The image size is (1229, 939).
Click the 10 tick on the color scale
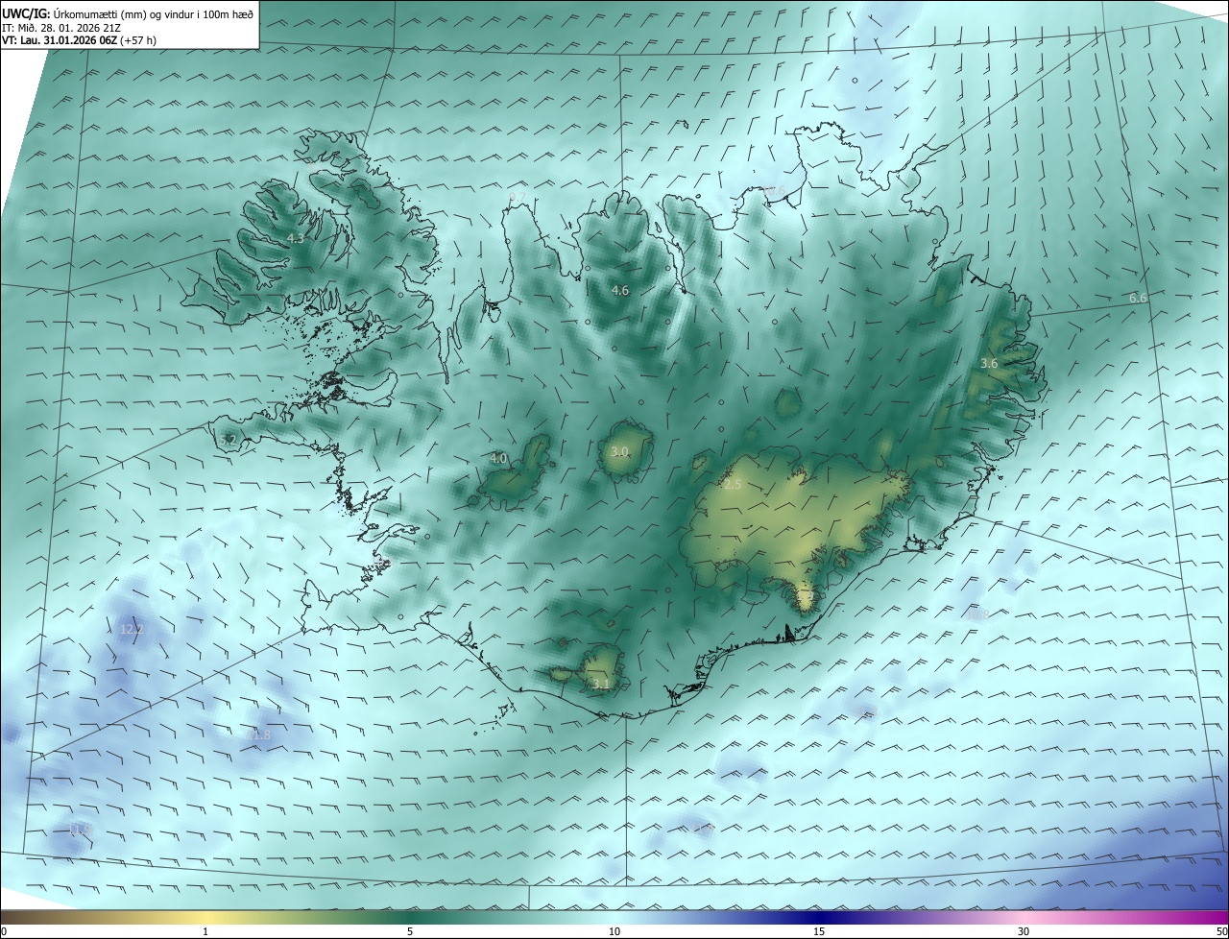[614, 931]
